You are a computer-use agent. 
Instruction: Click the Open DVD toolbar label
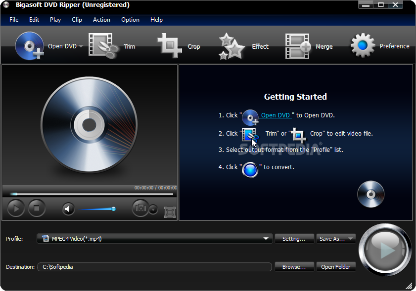coord(62,46)
